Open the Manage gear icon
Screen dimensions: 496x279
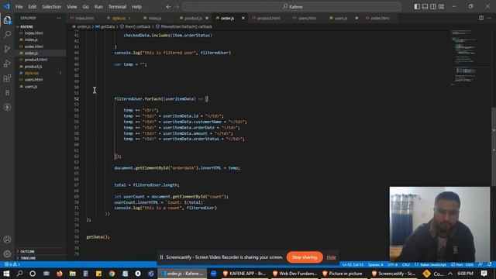pyautogui.click(x=7, y=253)
